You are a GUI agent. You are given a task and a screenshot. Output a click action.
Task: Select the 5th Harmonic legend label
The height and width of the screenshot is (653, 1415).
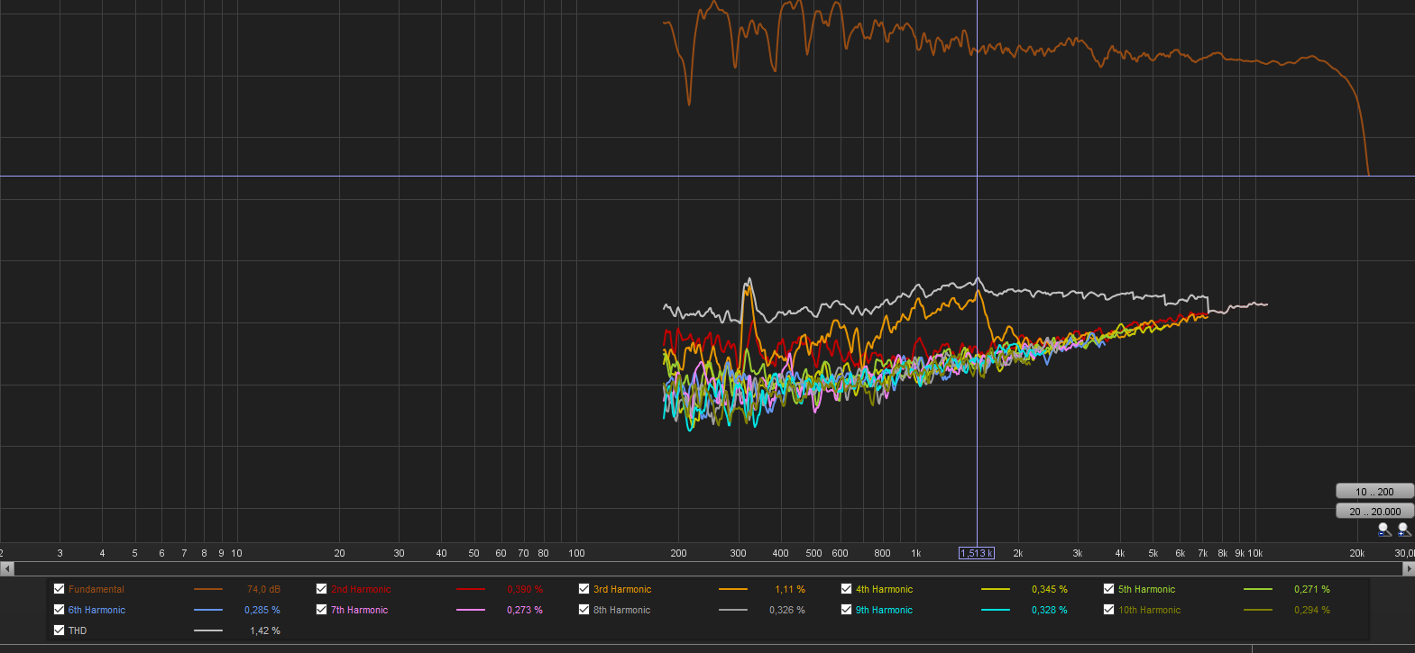(1147, 589)
